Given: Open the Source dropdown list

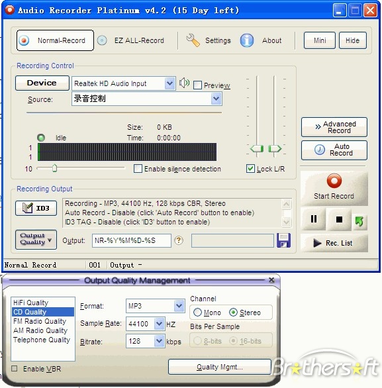Looking at the screenshot, I should coord(216,99).
